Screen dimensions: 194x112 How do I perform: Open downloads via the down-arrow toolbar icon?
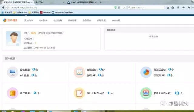tap(178, 8)
